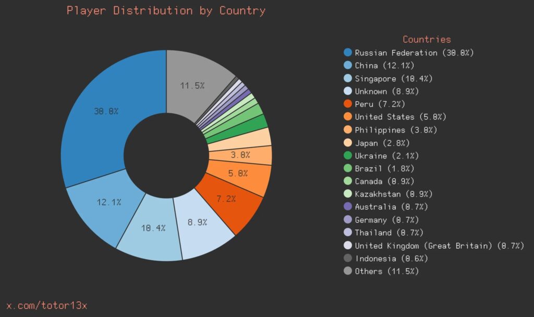Click the Singapore legend color marker
534x317 pixels.
(347, 78)
